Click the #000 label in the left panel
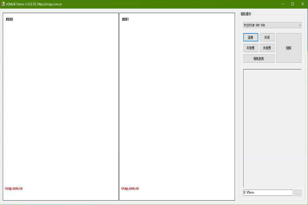Viewport: 308px width, 205px height. (x=9, y=19)
